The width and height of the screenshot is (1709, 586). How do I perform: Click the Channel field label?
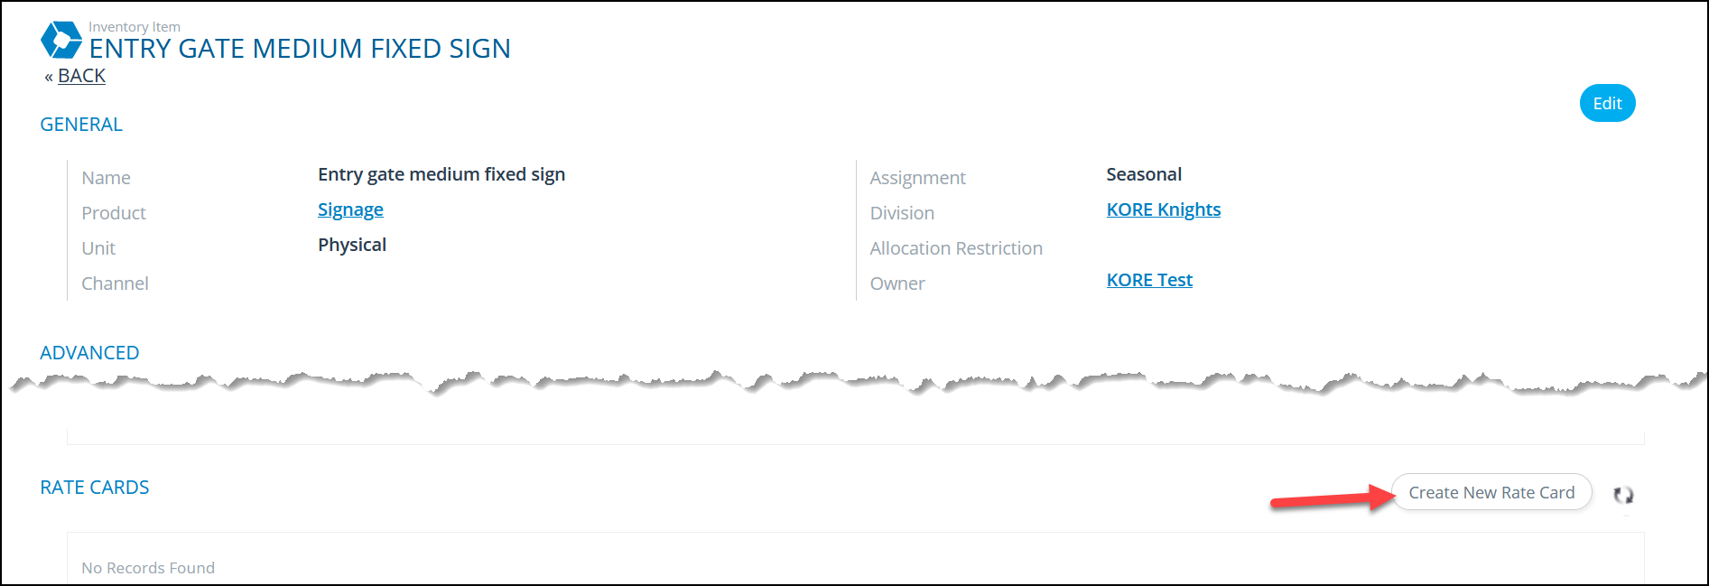[115, 284]
